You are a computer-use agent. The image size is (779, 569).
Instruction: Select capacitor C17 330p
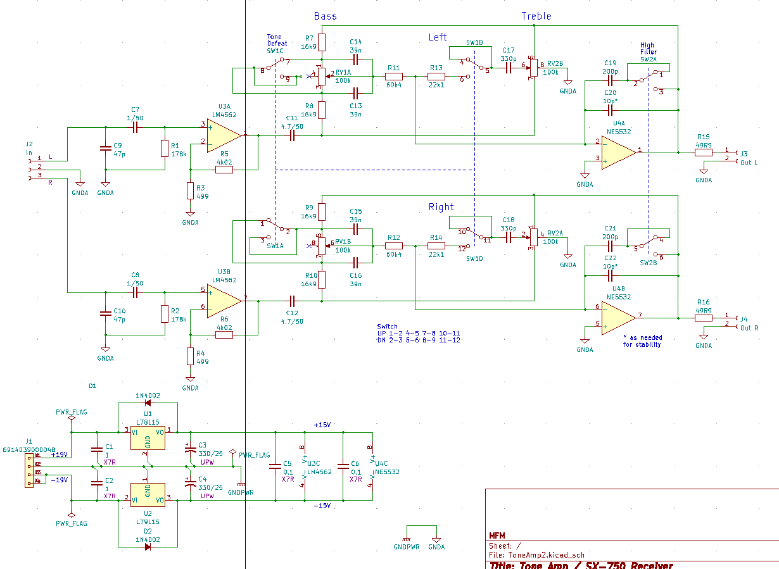coord(509,68)
